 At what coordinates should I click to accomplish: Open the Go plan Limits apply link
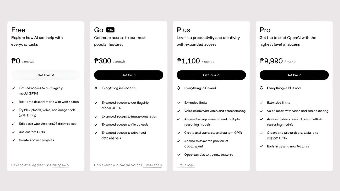pyautogui.click(x=153, y=165)
